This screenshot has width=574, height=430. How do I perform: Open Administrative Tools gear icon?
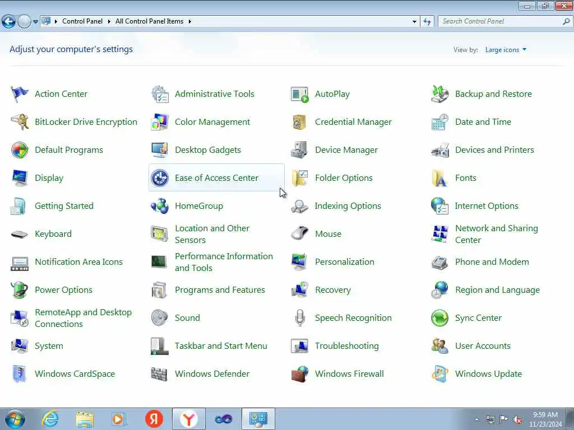click(160, 94)
